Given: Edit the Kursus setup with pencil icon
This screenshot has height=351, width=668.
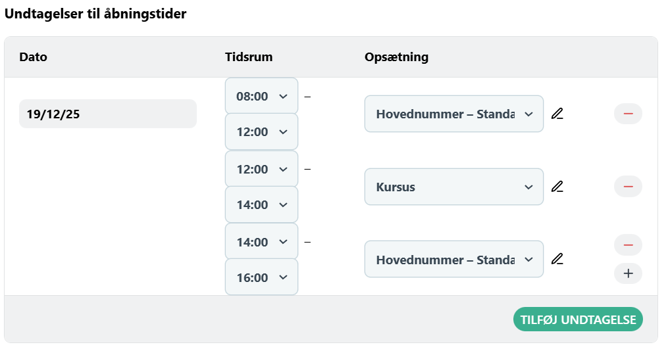Looking at the screenshot, I should [557, 187].
